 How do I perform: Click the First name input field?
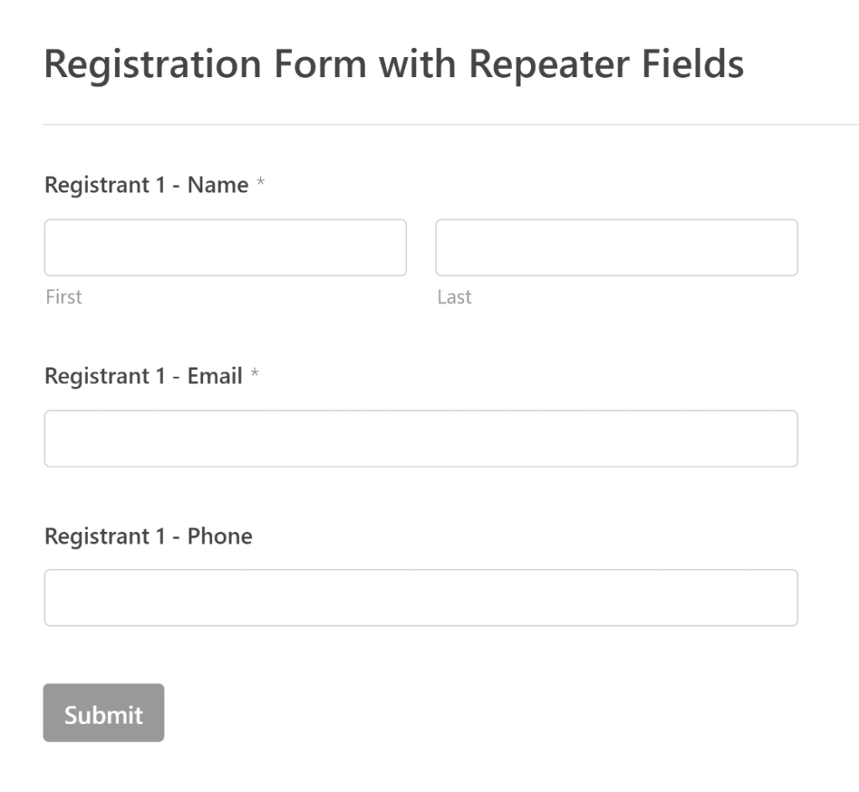point(225,247)
